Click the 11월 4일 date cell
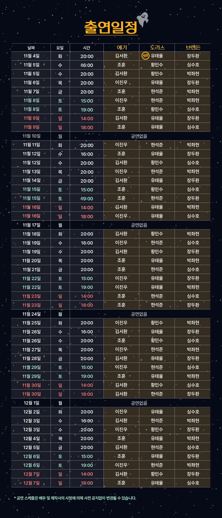The height and width of the screenshot is (518, 222). (31, 56)
